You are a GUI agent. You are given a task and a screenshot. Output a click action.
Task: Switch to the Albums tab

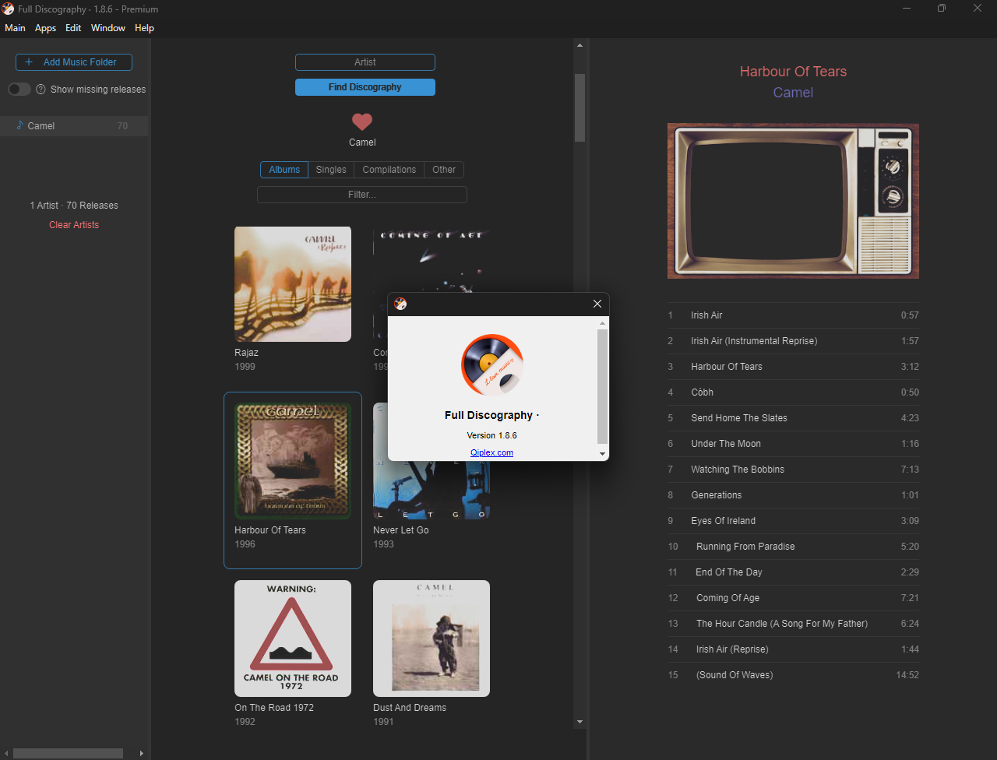click(x=284, y=170)
